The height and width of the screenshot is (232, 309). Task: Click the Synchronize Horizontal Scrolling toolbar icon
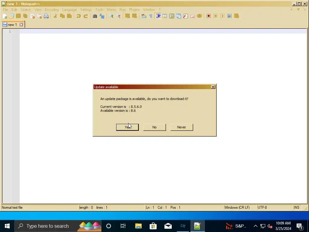coord(135,16)
